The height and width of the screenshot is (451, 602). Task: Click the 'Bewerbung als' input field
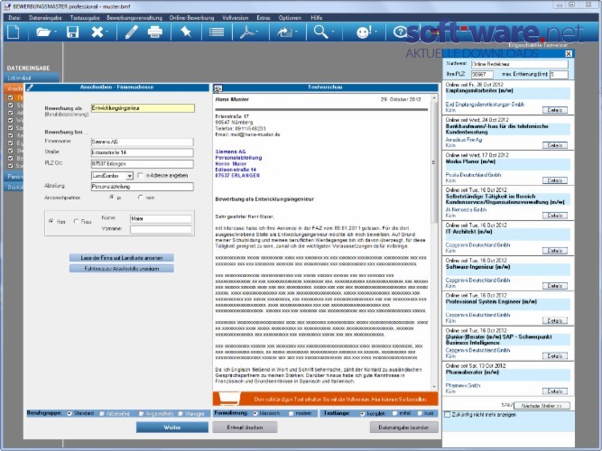[143, 108]
